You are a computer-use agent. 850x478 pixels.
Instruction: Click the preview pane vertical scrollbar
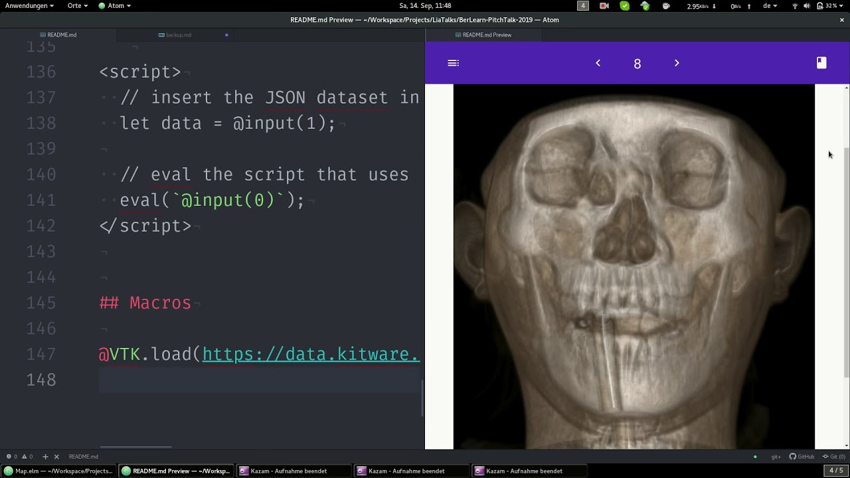[846, 263]
